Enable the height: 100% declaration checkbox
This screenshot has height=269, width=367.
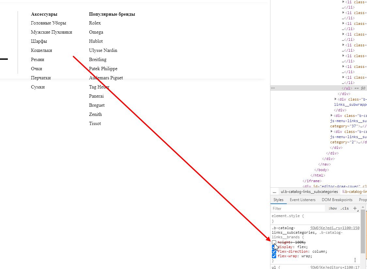click(274, 242)
